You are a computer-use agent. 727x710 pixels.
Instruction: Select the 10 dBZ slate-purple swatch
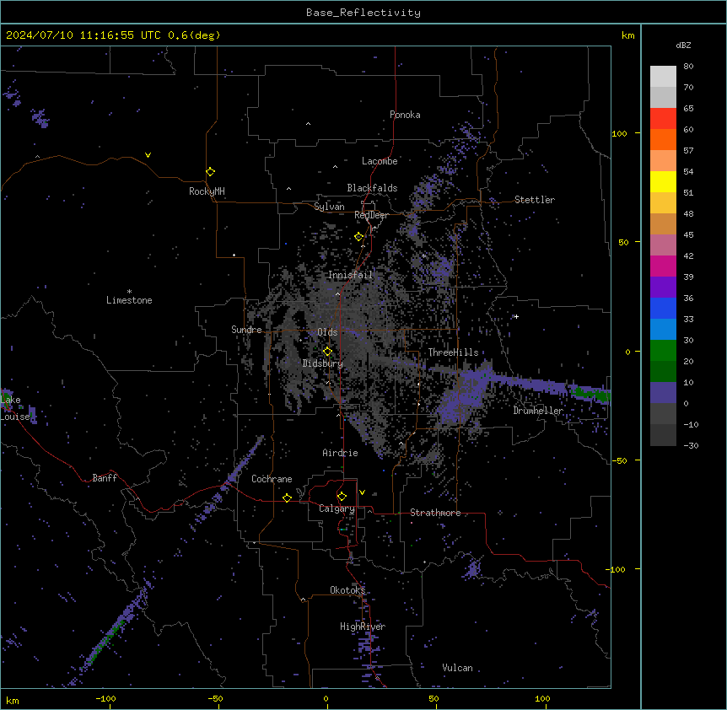click(663, 393)
